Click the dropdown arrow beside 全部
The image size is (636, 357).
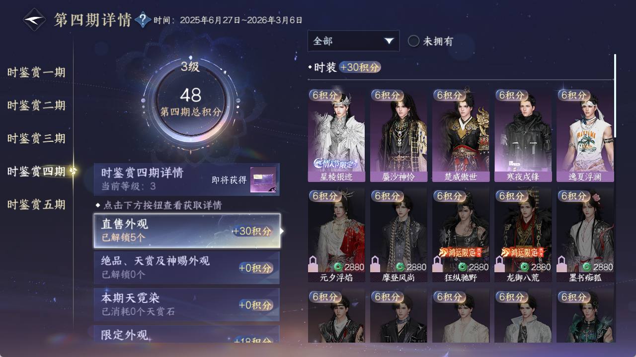coord(389,41)
